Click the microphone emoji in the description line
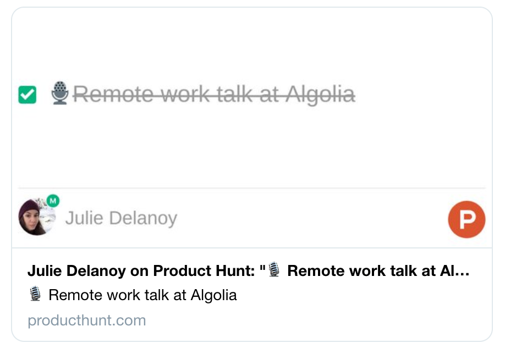Screen dimensions: 505x354 pos(35,294)
